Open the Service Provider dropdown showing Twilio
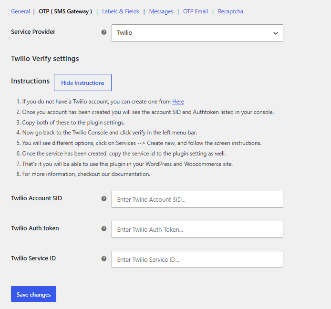Image resolution: width=331 pixels, height=309 pixels. (x=197, y=33)
